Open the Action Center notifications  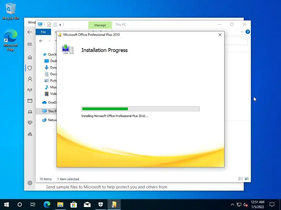point(272,205)
